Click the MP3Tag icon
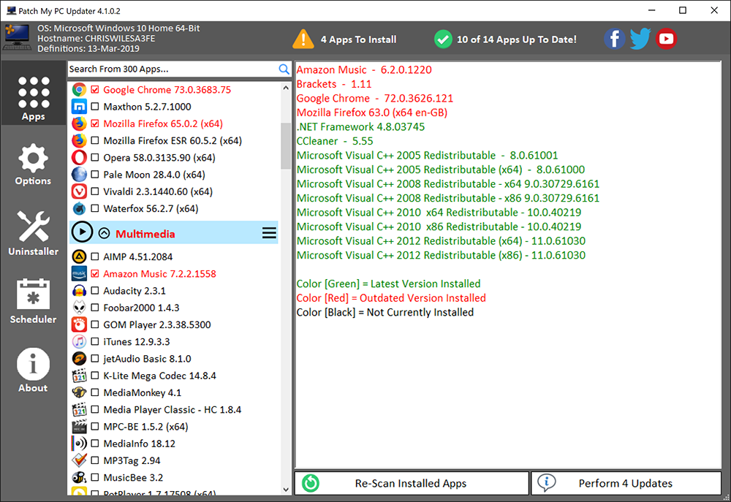Screen dimensions: 731x502 pyautogui.click(x=79, y=460)
